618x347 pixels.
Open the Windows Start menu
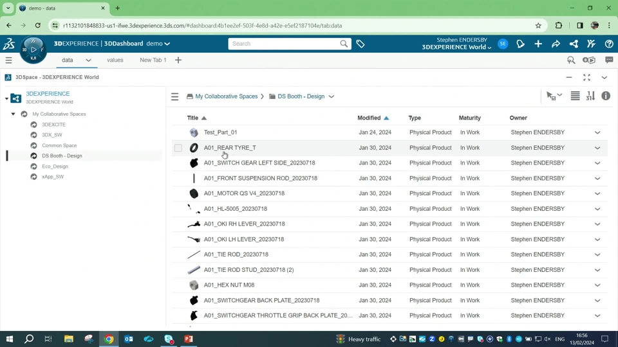click(10, 339)
